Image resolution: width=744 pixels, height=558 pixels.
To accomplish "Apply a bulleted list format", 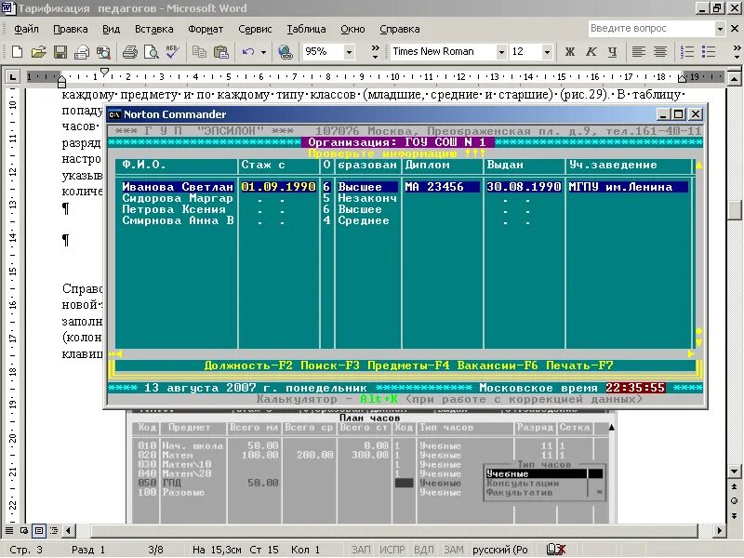I will (709, 52).
